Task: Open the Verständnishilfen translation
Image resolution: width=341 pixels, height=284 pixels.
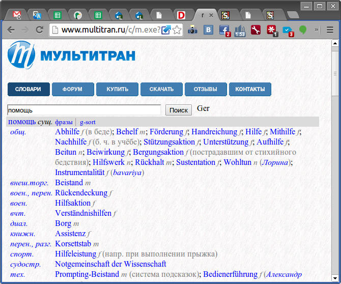Action: click(x=83, y=213)
